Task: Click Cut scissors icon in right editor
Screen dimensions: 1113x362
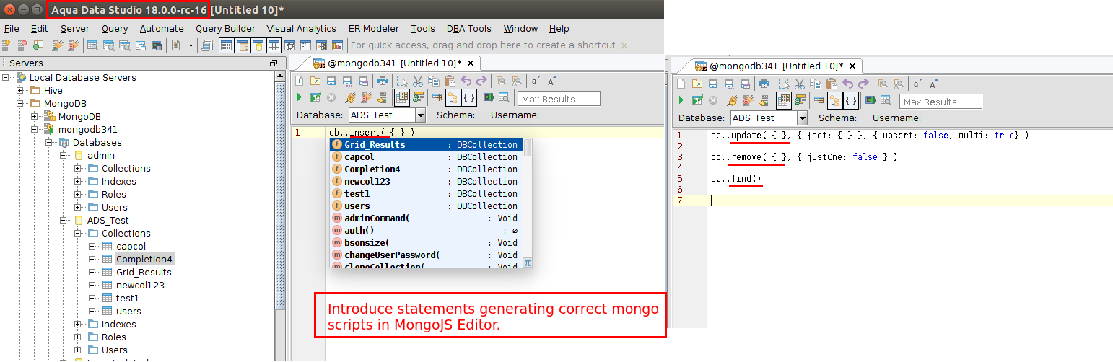Action: tap(799, 84)
